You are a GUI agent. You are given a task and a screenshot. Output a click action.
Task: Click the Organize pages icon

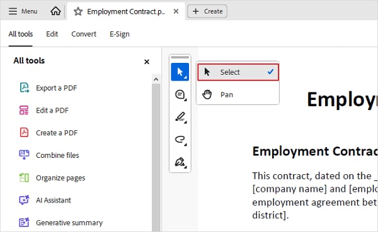pos(24,177)
